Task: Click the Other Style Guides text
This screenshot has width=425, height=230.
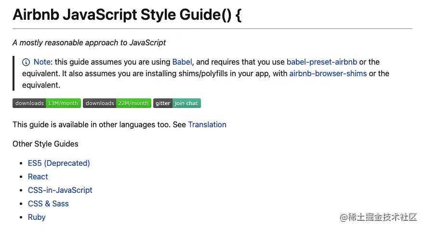Action: click(45, 144)
